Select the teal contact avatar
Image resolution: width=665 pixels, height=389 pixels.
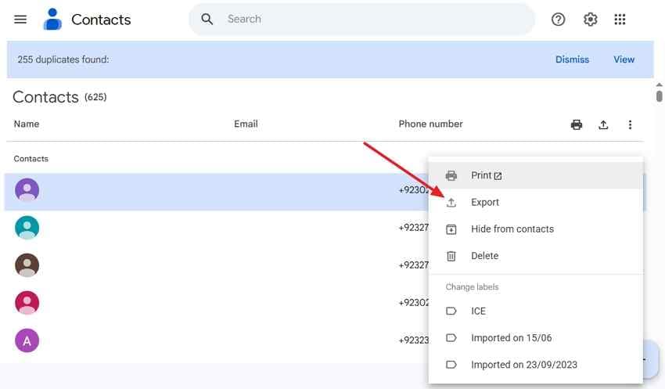pos(27,228)
